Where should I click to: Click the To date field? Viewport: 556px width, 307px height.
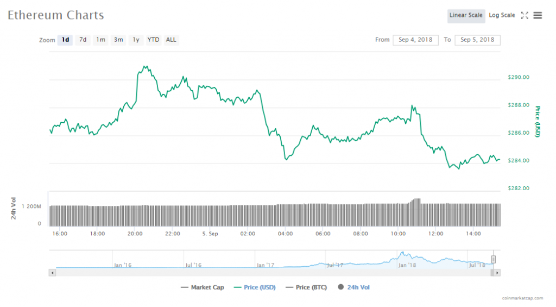tap(477, 40)
